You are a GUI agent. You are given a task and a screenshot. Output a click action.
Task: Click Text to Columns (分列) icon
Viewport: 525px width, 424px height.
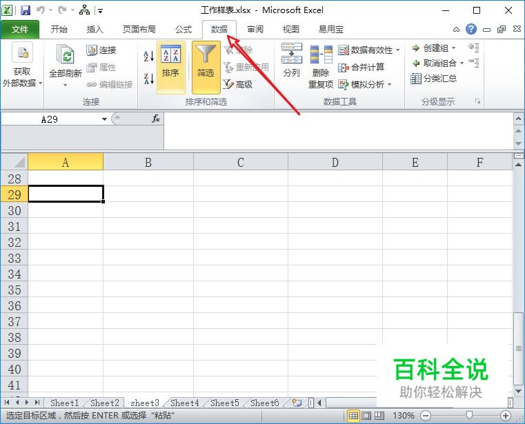pyautogui.click(x=292, y=53)
